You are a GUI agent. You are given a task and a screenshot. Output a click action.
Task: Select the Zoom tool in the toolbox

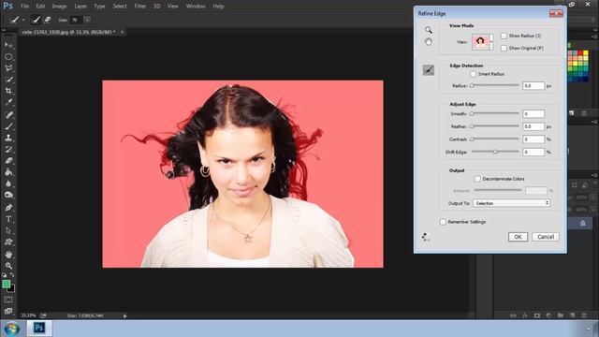(x=8, y=266)
